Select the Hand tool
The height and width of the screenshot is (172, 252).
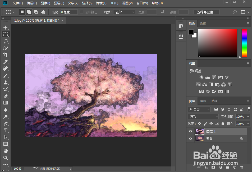6,151
